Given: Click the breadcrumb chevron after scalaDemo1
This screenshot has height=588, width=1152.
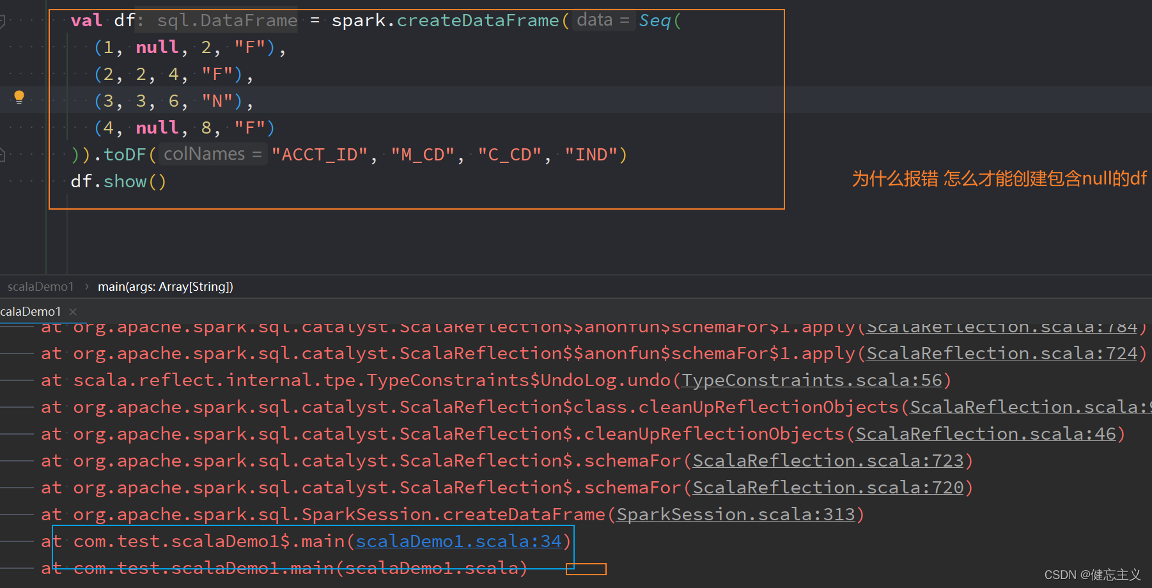Looking at the screenshot, I should pyautogui.click(x=86, y=286).
